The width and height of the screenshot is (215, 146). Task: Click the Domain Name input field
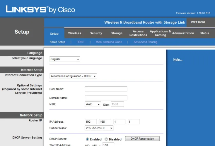pos(106,98)
